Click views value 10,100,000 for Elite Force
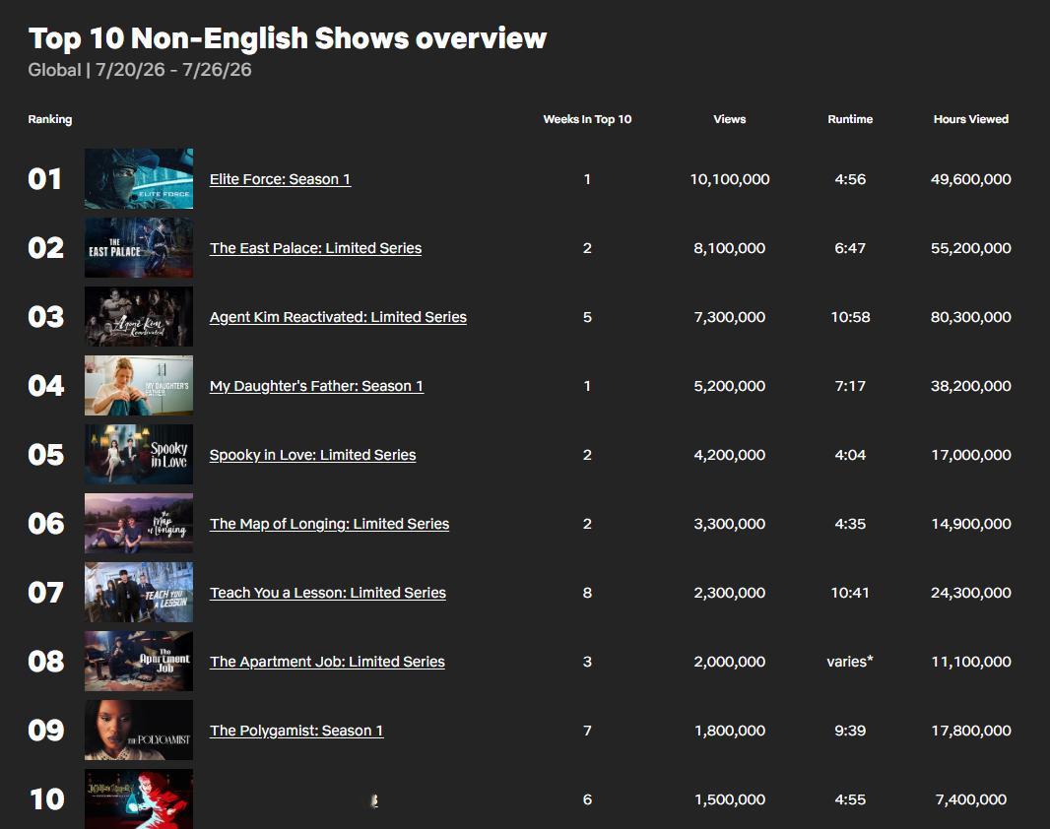 click(730, 179)
